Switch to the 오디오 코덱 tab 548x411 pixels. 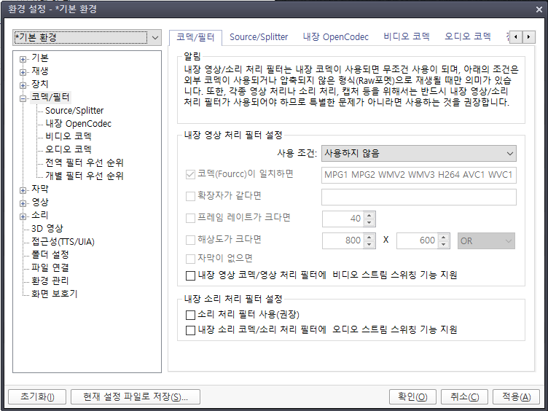pos(468,36)
